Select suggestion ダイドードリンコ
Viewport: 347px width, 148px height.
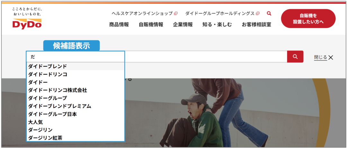pyautogui.click(x=76, y=74)
